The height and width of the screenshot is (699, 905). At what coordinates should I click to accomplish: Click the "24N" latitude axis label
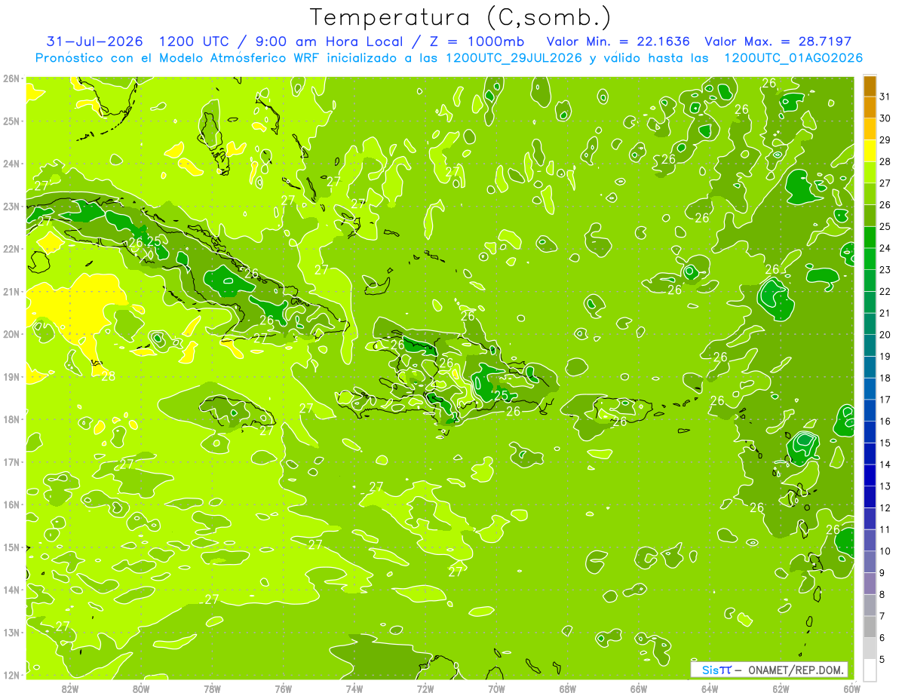pyautogui.click(x=11, y=164)
